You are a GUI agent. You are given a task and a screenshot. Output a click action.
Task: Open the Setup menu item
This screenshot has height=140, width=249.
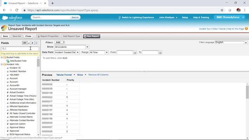185,17
